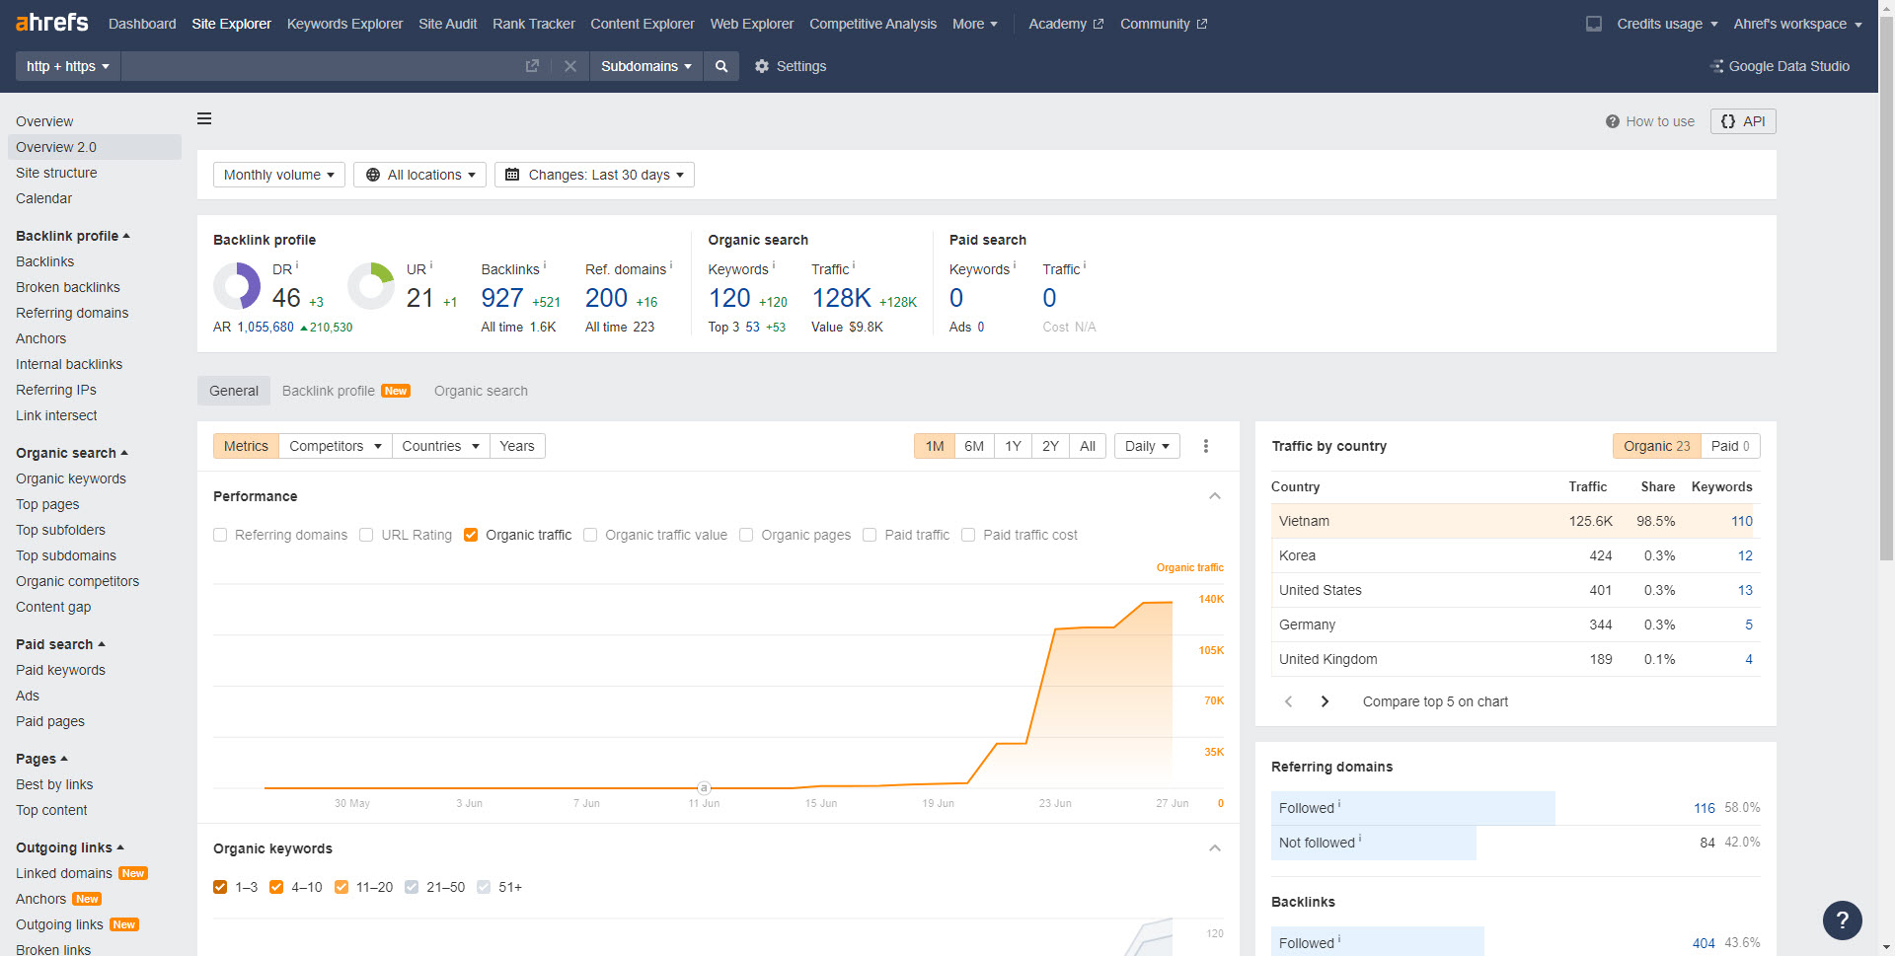This screenshot has height=956, width=1895.
Task: Click Vietnam keywords count 110
Action: pyautogui.click(x=1742, y=521)
